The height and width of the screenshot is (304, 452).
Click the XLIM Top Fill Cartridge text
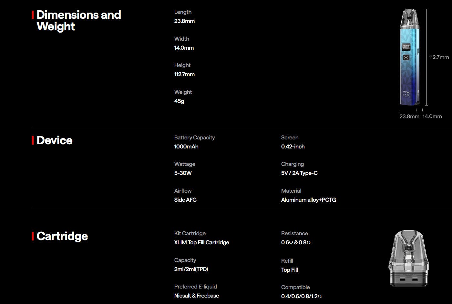pyautogui.click(x=202, y=242)
